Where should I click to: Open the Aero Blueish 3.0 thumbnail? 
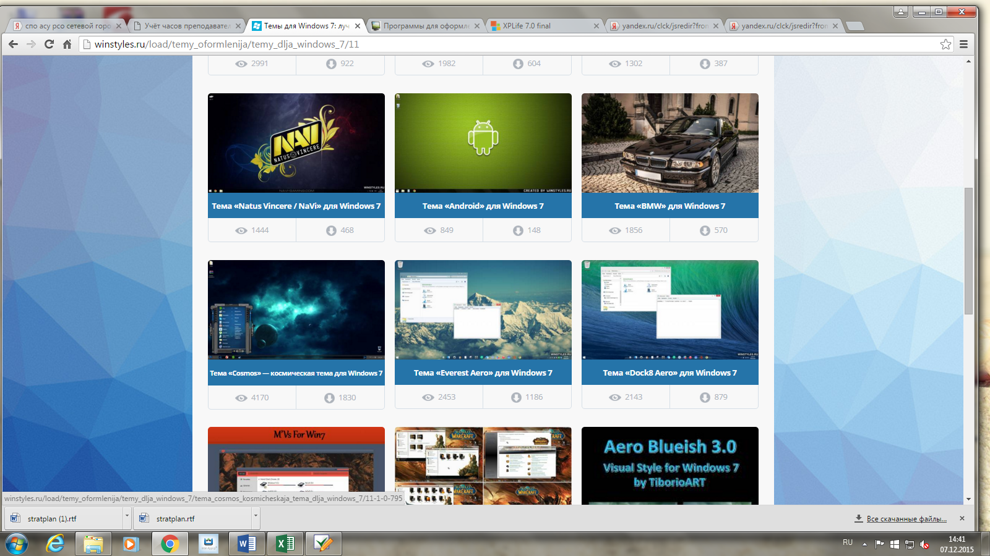click(x=670, y=466)
